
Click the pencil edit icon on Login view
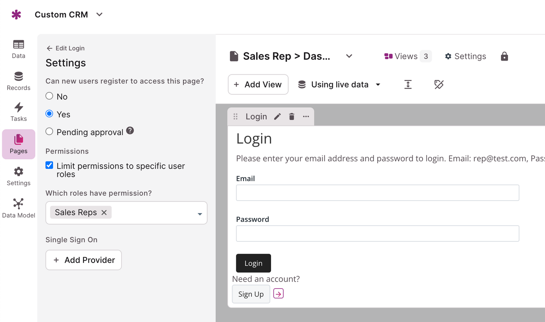pyautogui.click(x=278, y=117)
